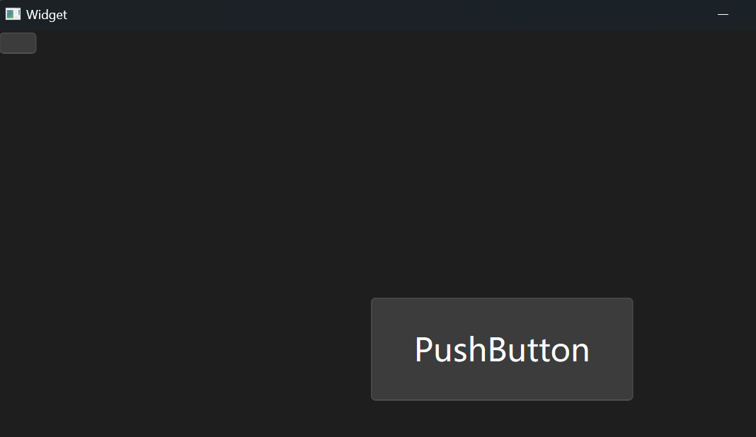Click the empty title bar area
This screenshot has height=437, width=756.
click(x=386, y=14)
